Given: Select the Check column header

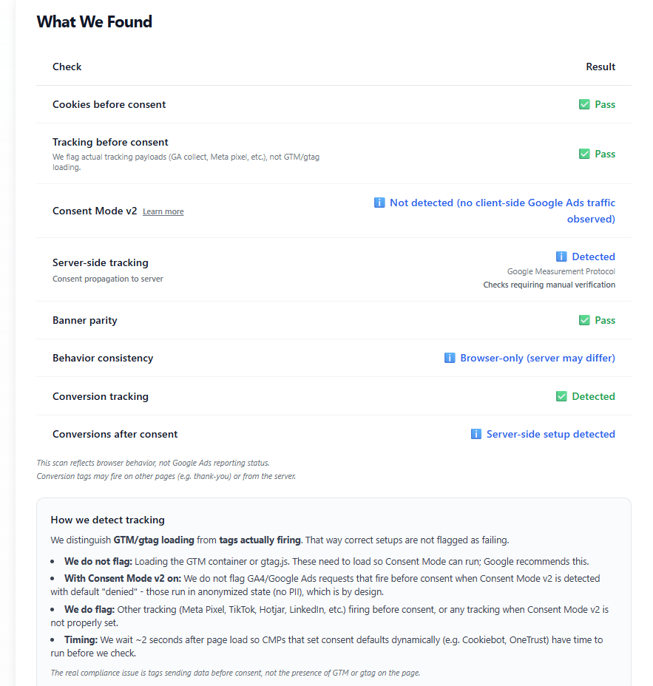Looking at the screenshot, I should click(x=67, y=67).
